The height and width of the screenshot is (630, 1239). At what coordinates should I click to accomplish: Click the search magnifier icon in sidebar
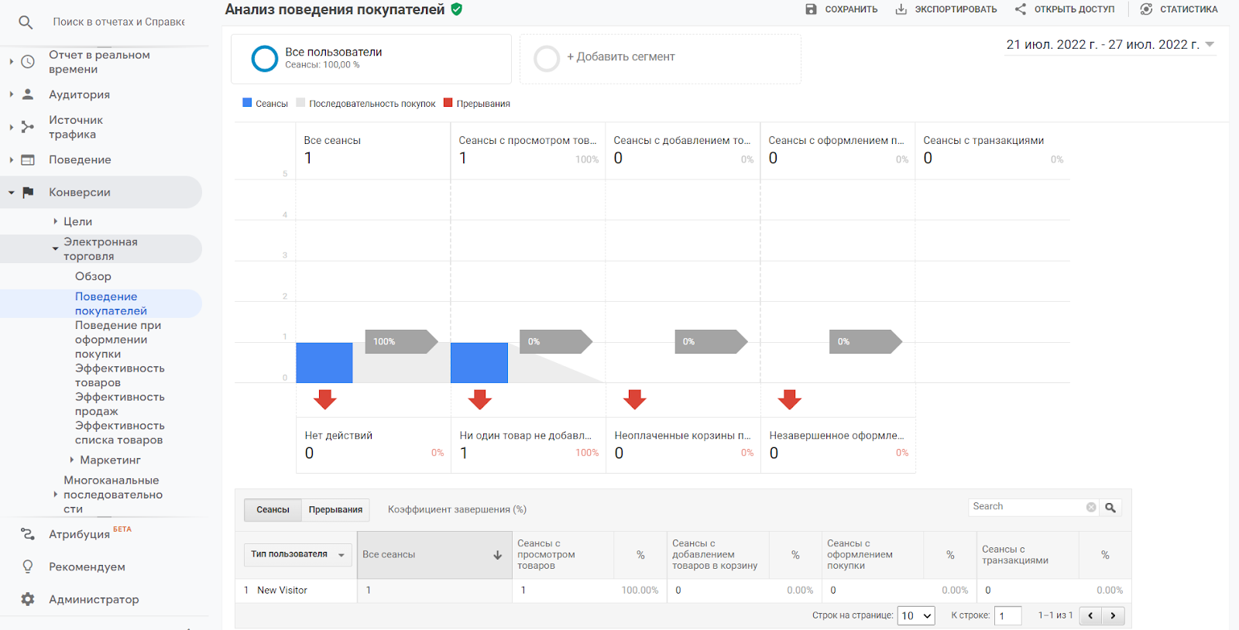26,22
